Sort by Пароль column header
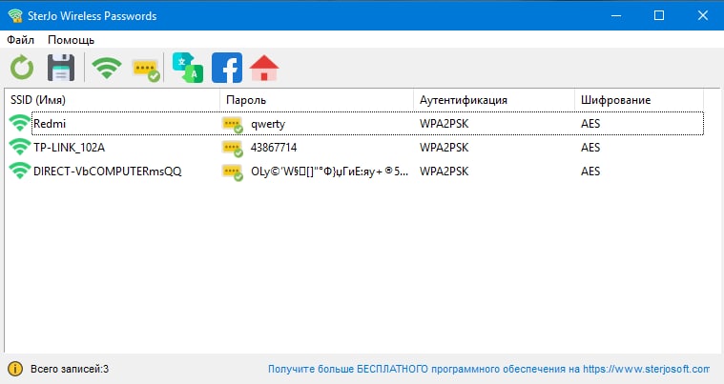Viewport: 724px width, 384px height. (317, 99)
